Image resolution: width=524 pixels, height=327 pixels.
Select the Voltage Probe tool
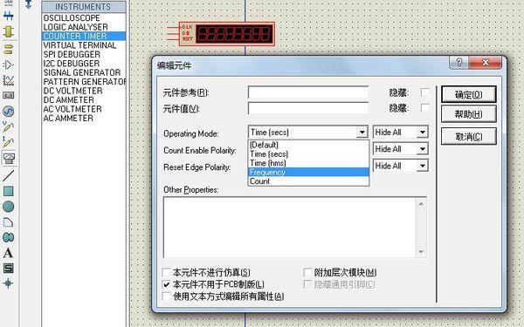pos(8,126)
